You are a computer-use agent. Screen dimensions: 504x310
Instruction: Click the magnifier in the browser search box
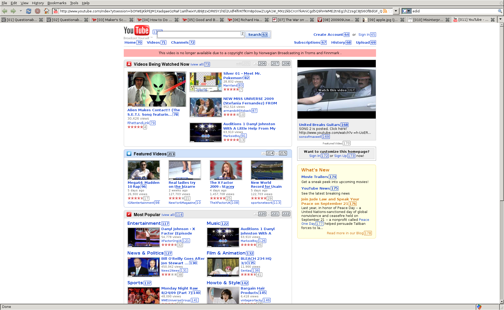point(500,11)
